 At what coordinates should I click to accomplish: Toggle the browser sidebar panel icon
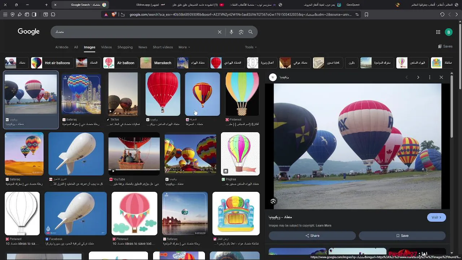[x=34, y=14]
